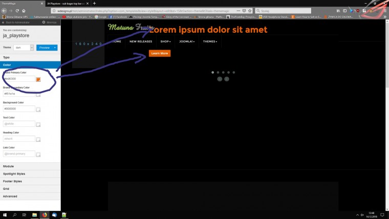
Task: Open the Brand Secondary Color picker swatch
Action: click(38, 95)
